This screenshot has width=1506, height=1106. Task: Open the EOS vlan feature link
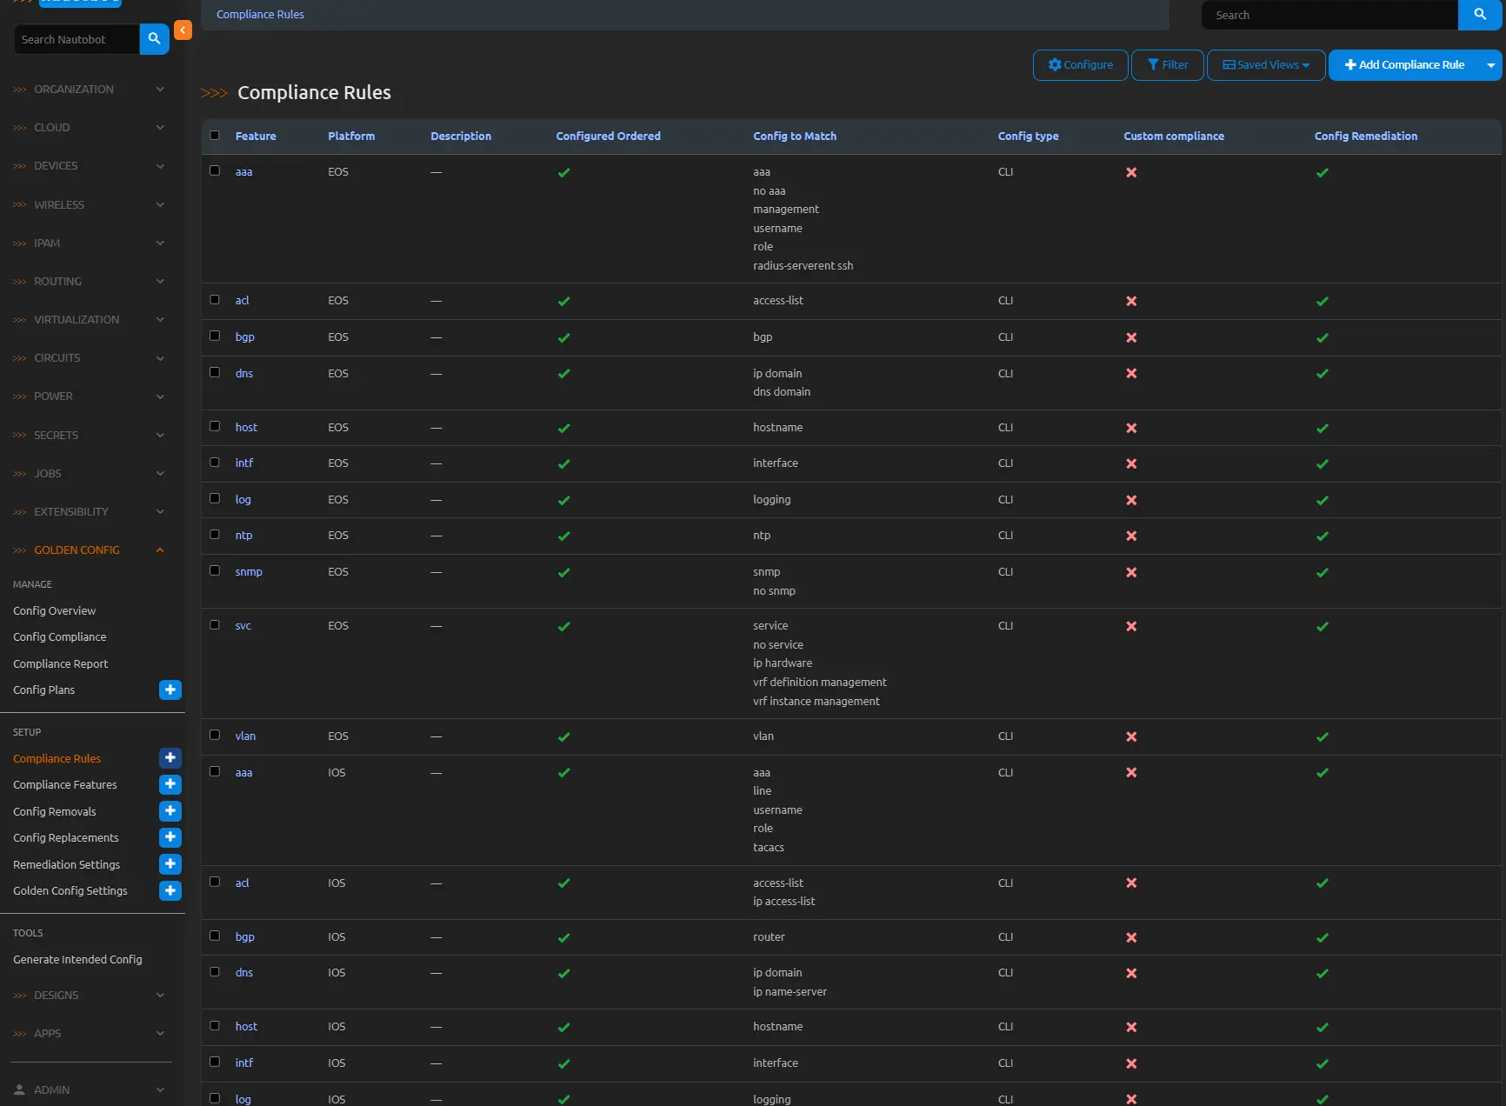pos(245,736)
